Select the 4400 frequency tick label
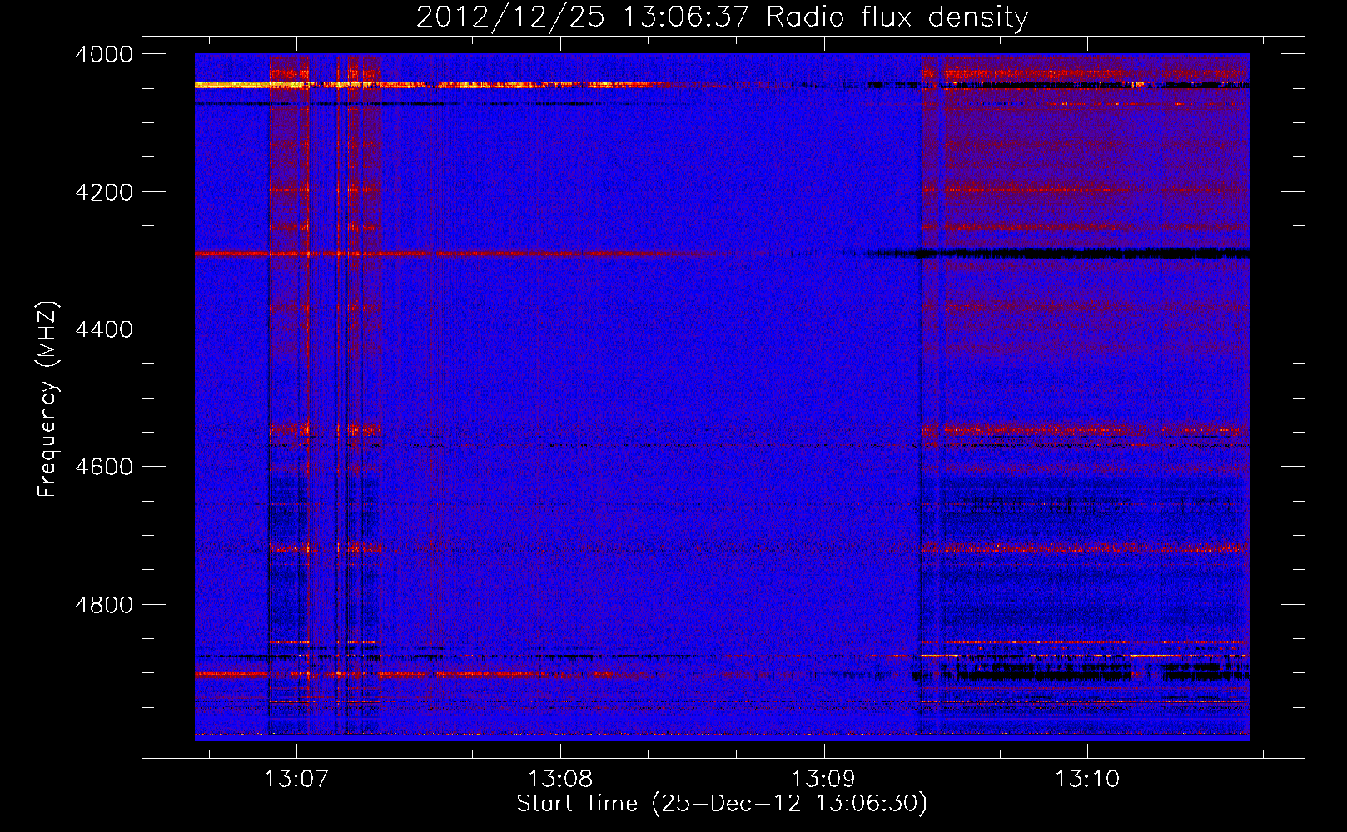1347x832 pixels. point(104,329)
